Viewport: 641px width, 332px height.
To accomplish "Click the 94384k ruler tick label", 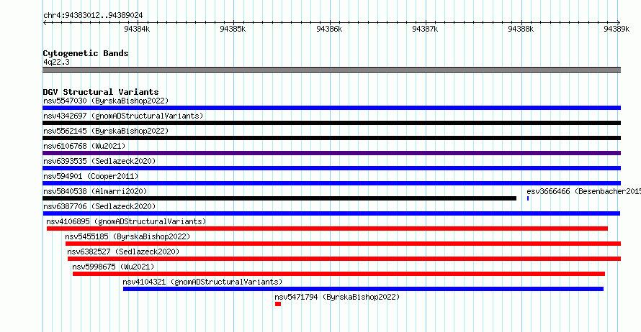I will (x=137, y=29).
